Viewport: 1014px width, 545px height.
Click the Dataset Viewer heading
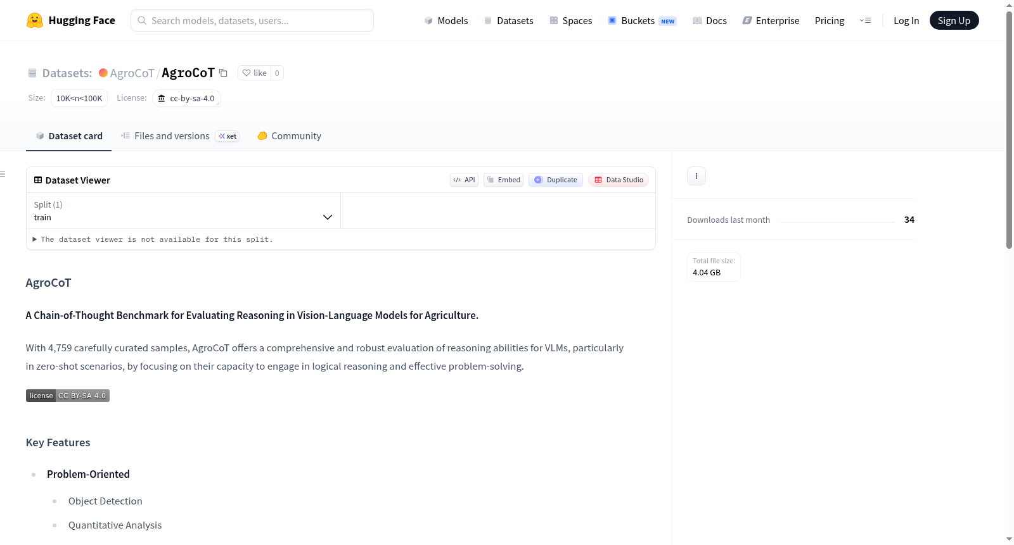(x=77, y=180)
